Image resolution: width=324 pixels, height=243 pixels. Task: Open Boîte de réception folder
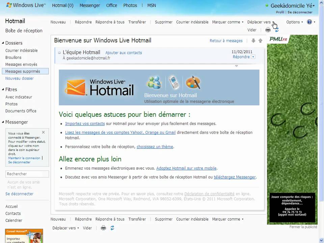[x=24, y=31]
